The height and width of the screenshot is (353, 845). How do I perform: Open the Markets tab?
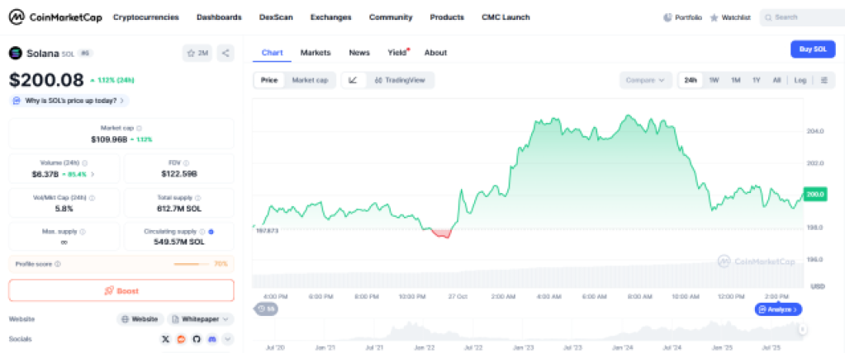click(x=316, y=53)
